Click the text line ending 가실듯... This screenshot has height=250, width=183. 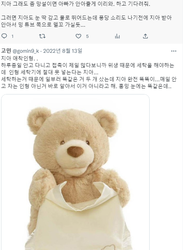coord(43,25)
